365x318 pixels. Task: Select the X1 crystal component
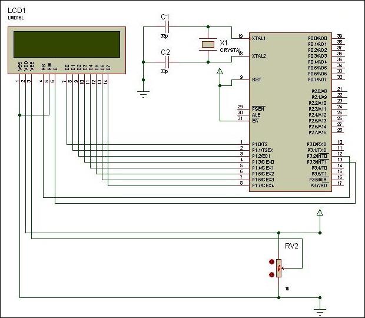(208, 44)
